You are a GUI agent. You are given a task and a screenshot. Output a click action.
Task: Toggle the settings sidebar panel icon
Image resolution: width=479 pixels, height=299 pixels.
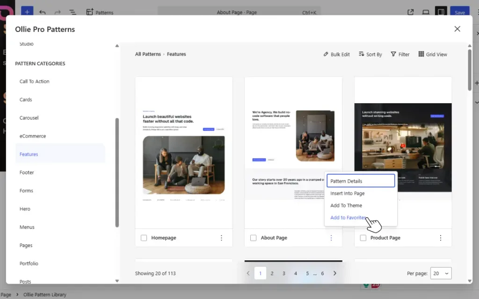point(441,12)
